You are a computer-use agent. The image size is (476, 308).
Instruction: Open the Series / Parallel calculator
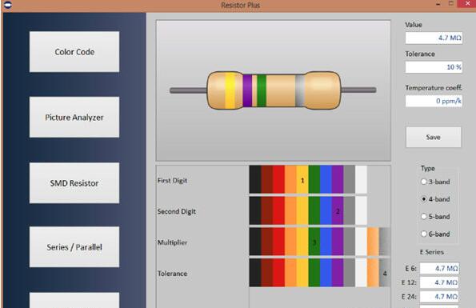74,247
